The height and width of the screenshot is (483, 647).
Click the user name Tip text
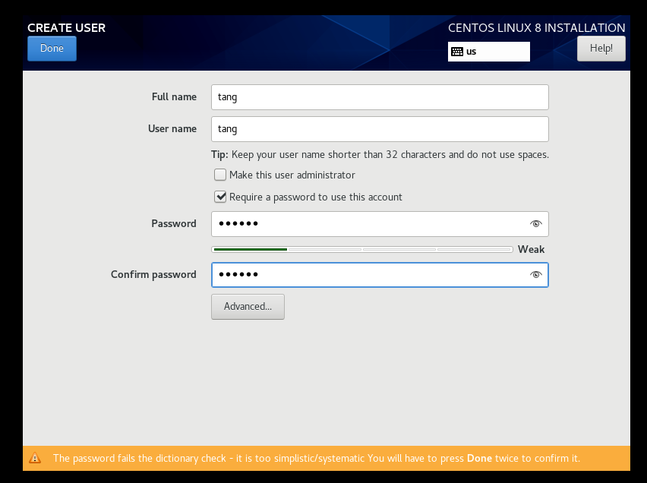coord(380,155)
